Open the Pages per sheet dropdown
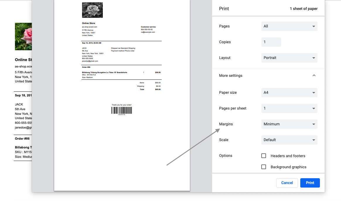The image size is (341, 201). (289, 108)
